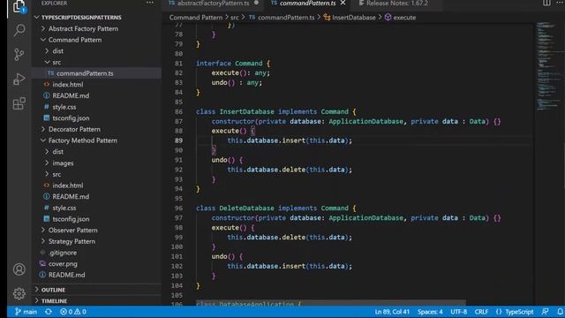Open index.html under Factory Method Pattern

click(68, 185)
